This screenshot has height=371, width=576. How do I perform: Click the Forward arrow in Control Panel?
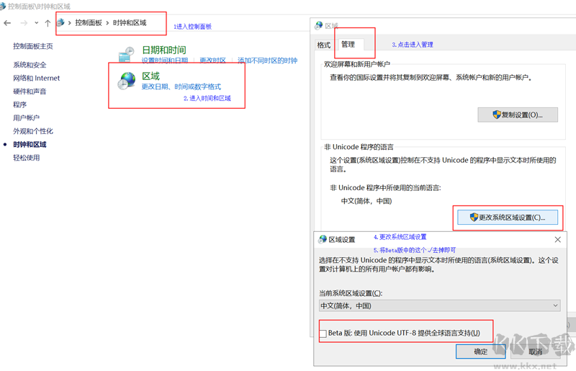tap(24, 23)
